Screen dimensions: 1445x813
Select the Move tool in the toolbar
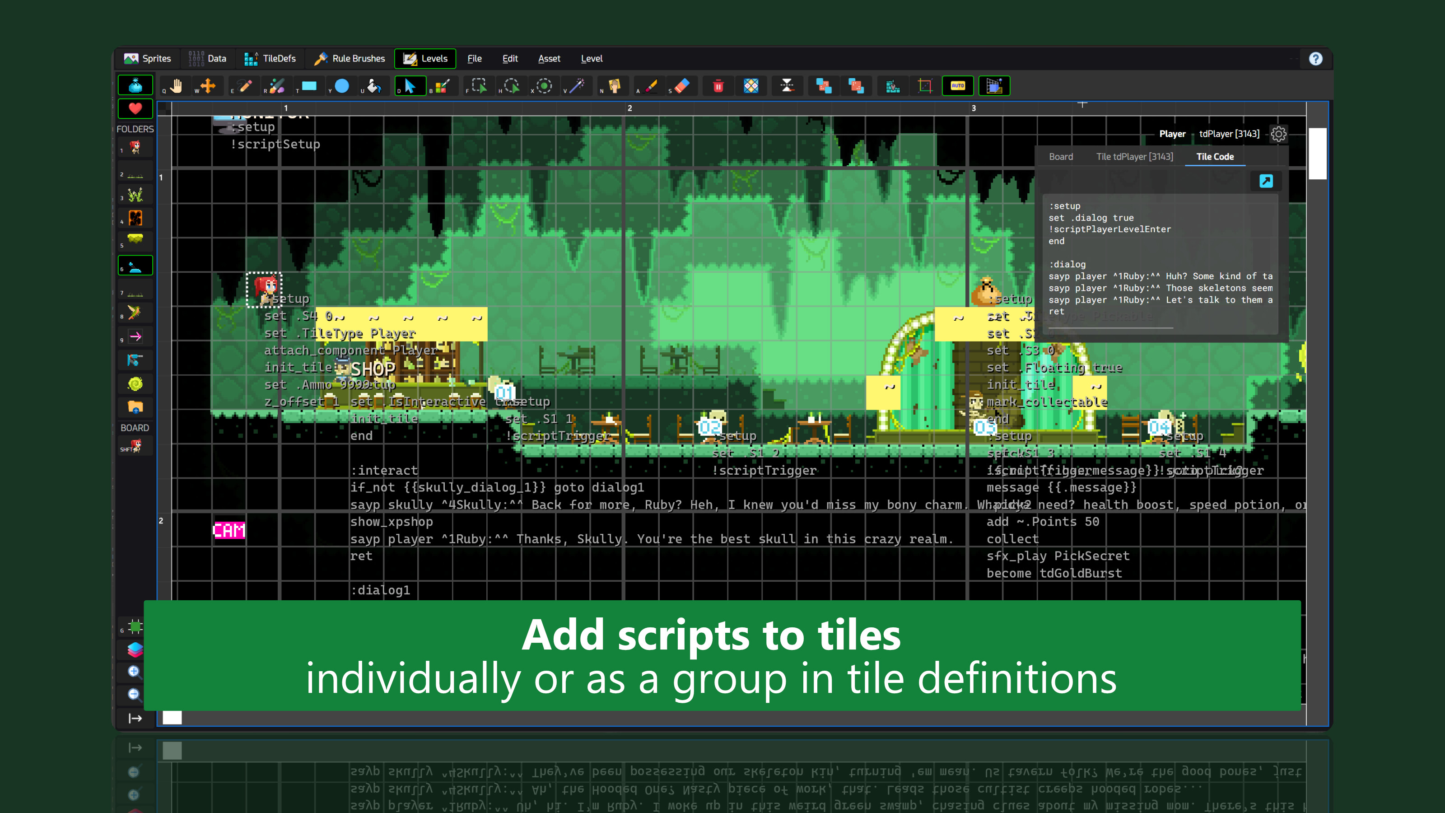pos(208,86)
